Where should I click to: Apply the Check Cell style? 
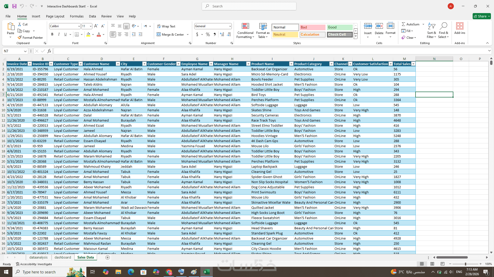point(340,34)
